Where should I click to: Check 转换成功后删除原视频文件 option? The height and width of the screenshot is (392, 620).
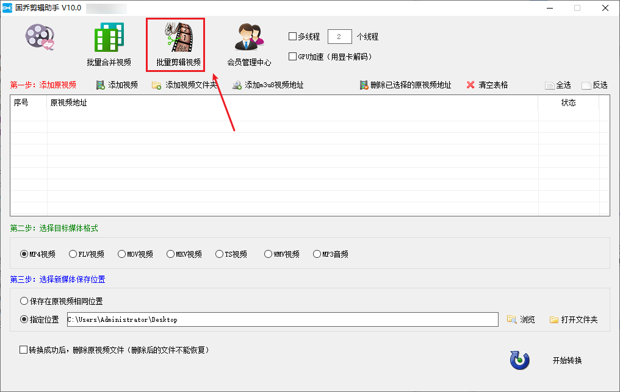click(x=24, y=350)
